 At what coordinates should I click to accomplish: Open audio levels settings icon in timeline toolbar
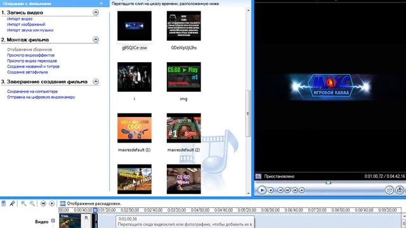(4, 203)
